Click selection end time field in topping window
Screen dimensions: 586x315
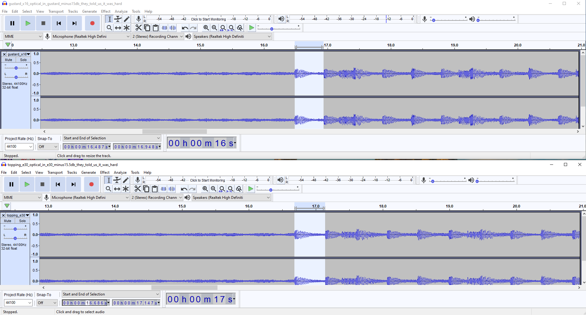136,303
